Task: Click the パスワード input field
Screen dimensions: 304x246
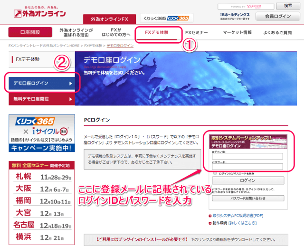Action: (247, 167)
